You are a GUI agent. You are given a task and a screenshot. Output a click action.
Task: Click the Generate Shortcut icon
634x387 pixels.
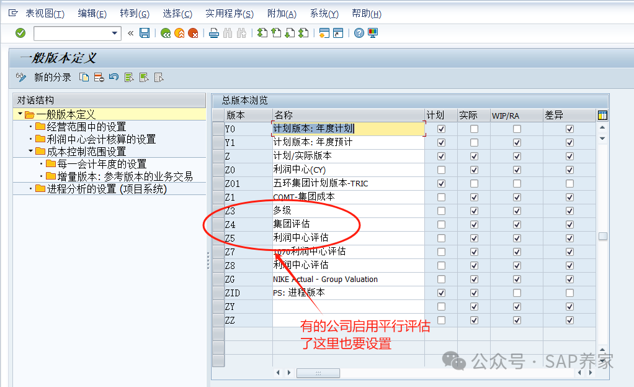(x=338, y=33)
